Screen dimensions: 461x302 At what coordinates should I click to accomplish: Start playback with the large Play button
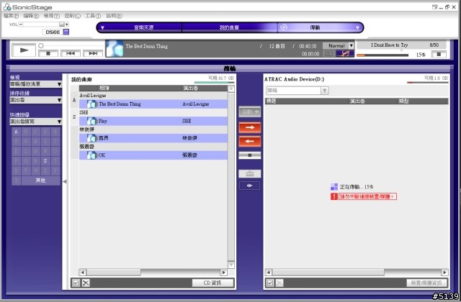point(24,50)
